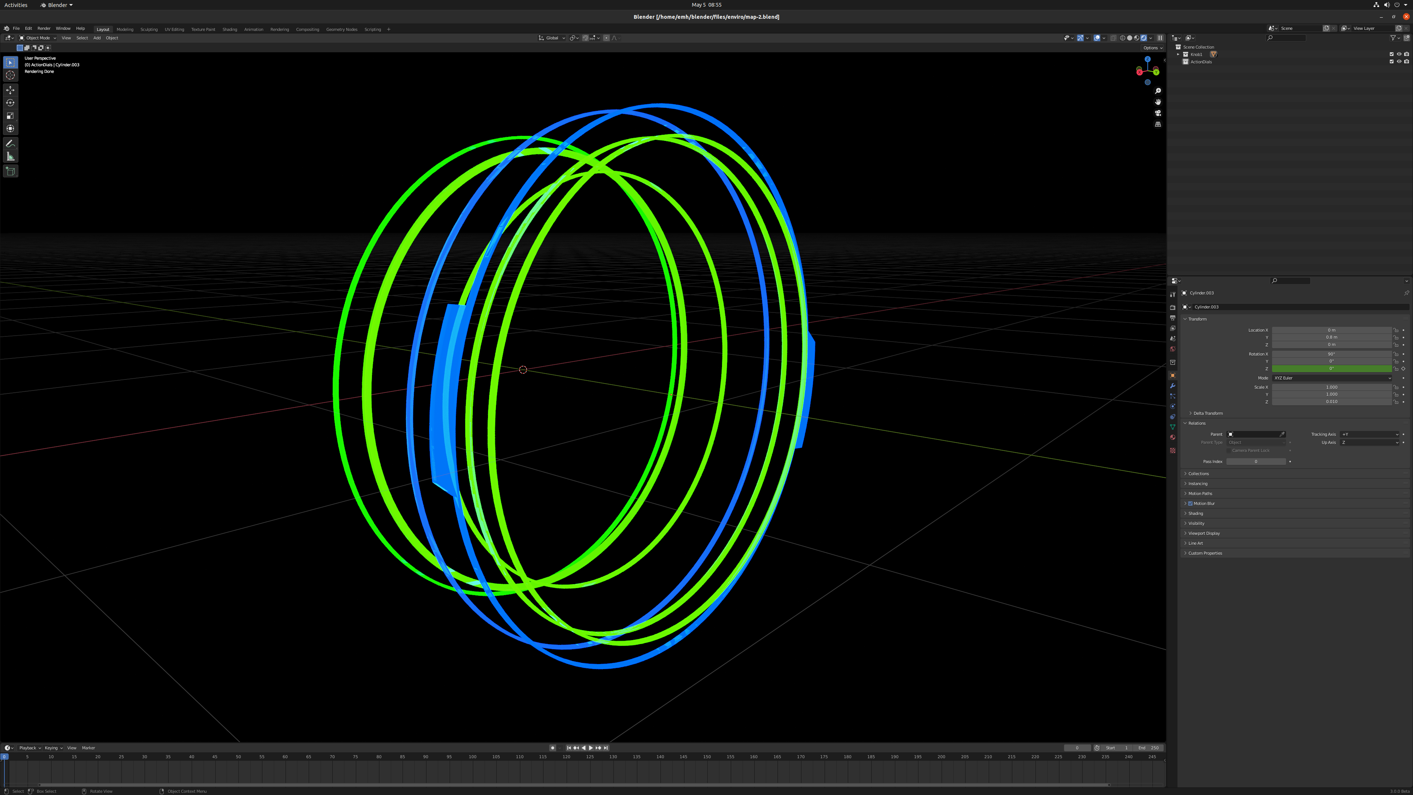Open the XYZ Euler rotation mode dropdown
Image resolution: width=1413 pixels, height=795 pixels.
coord(1331,378)
